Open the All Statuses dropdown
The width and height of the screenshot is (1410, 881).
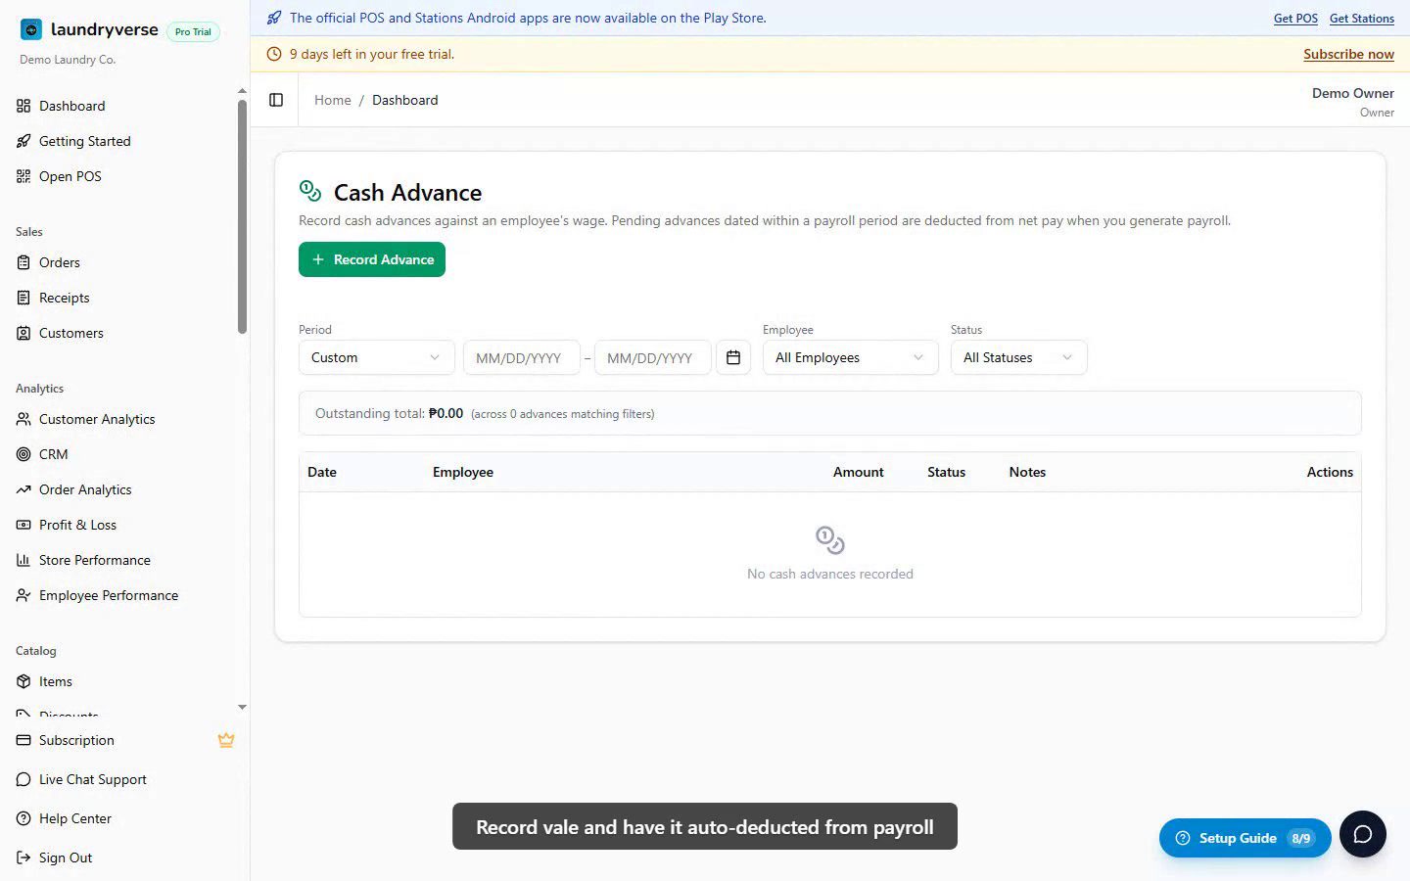click(1018, 357)
